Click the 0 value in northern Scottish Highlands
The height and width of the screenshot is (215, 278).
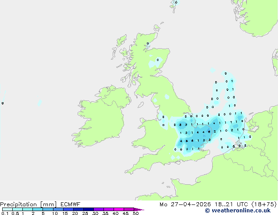point(148,43)
